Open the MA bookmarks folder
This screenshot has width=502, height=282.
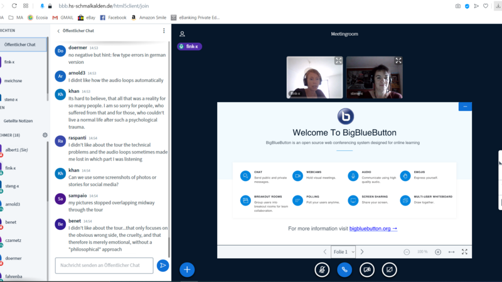(x=16, y=18)
